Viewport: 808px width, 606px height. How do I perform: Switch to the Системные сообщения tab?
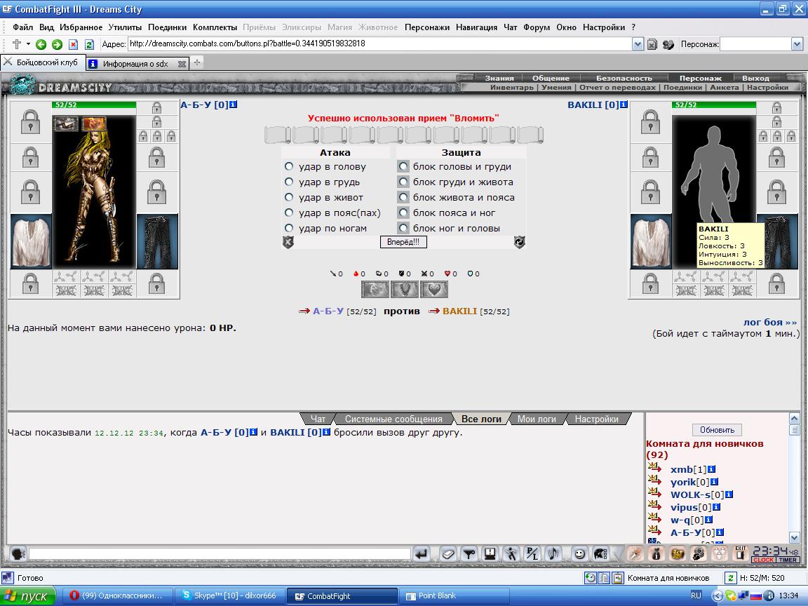point(393,419)
